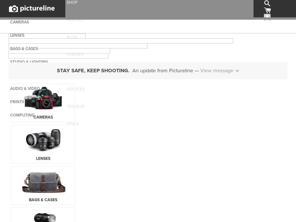Open the TRADE-IN menu item

pyautogui.click(x=75, y=106)
